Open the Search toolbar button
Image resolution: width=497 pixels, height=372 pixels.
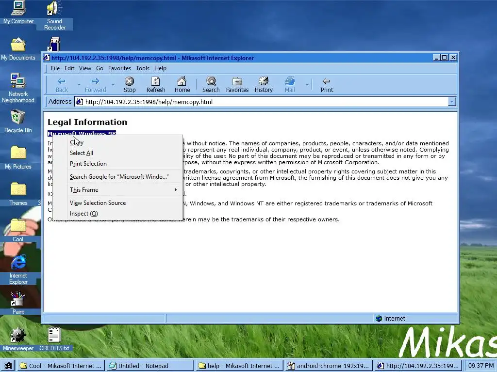[211, 85]
